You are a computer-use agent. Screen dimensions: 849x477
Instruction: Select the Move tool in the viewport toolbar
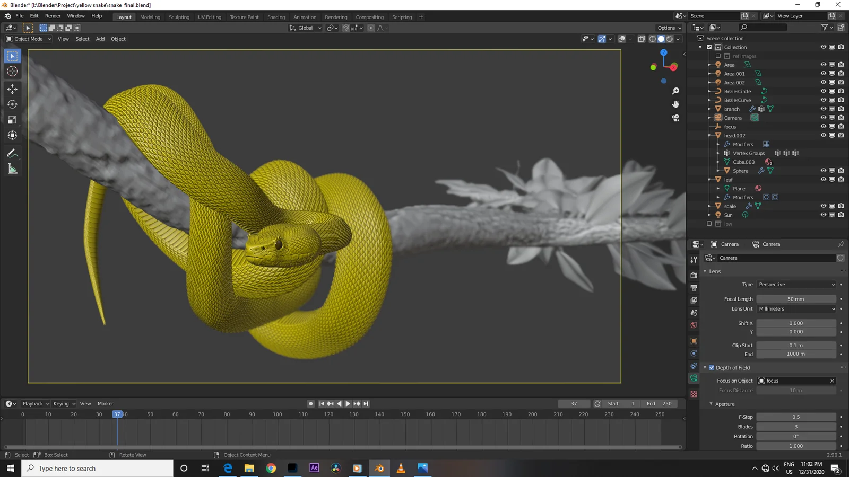tap(12, 89)
